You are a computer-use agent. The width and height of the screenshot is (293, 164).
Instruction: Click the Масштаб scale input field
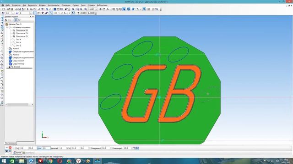click(62, 148)
